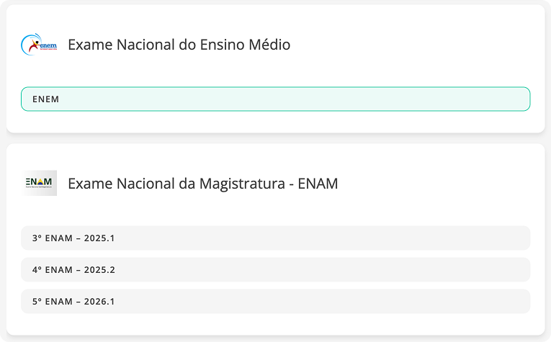Go to the 2025.2 ENAM exam
Screen dimensions: 551x342
point(275,269)
